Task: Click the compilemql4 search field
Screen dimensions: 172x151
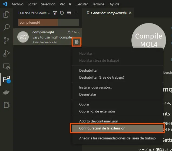Action: (x=49, y=22)
